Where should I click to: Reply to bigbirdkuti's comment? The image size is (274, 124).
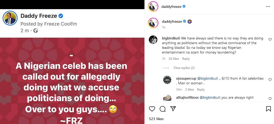tap(186, 59)
